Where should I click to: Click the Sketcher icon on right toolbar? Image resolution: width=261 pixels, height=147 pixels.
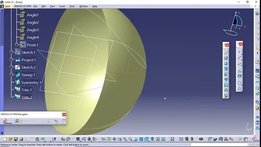click(257, 62)
